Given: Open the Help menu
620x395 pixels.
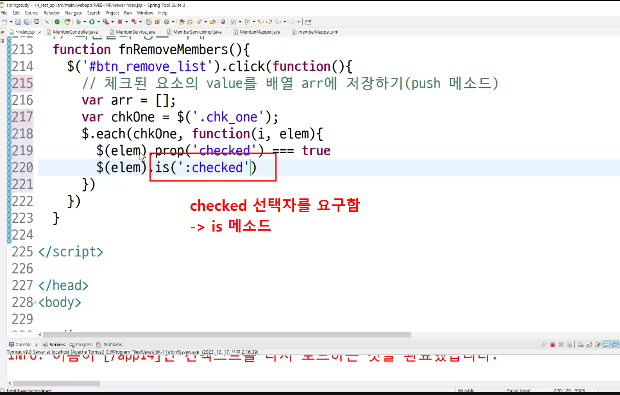Looking at the screenshot, I should click(x=163, y=13).
